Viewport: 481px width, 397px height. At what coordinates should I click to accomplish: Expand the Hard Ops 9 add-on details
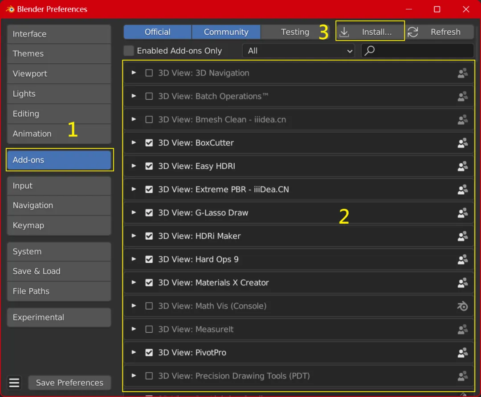(x=134, y=259)
